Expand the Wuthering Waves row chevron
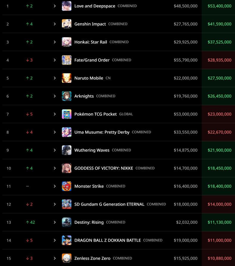 point(54,150)
